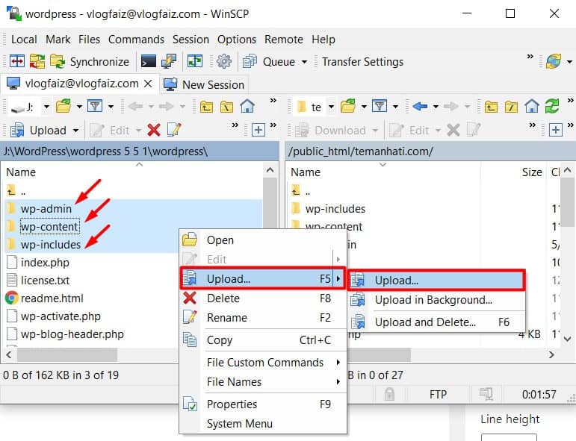Click the red X delete icon in local toolbar
Screen dimensions: 576x441
(x=154, y=130)
